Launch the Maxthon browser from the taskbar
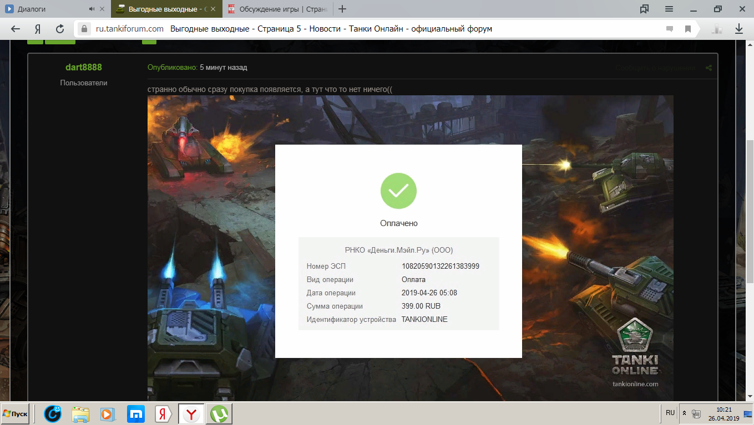 (136, 414)
